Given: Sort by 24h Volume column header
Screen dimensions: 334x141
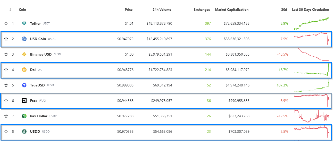Looking at the screenshot, I should pyautogui.click(x=162, y=10).
